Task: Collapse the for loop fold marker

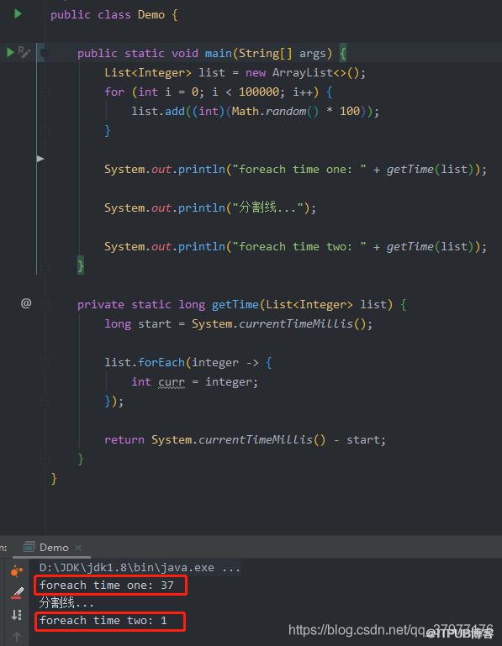Action: (x=45, y=92)
